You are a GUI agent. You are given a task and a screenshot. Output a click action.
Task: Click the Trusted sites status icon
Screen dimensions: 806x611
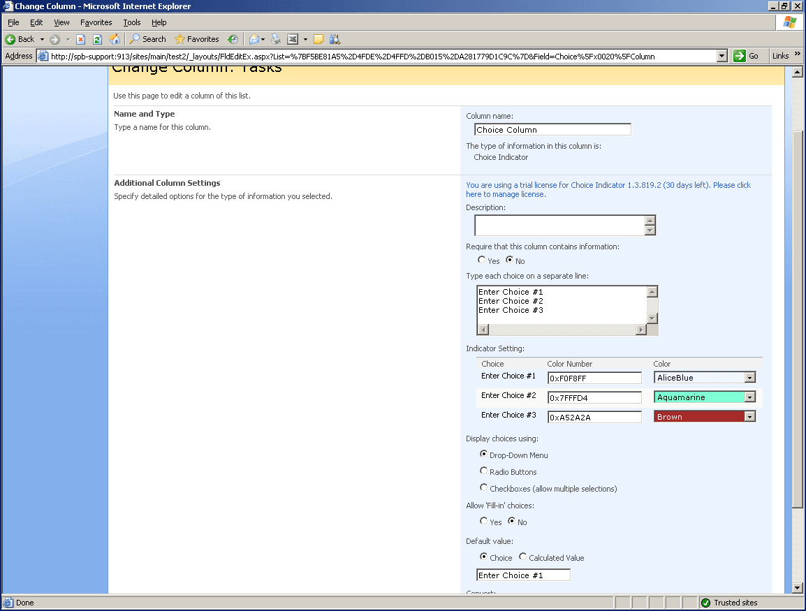[705, 603]
